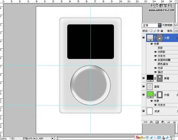178x140 pixels.
Task: Toggle visibility of 描边 effect
Action: pyautogui.click(x=156, y=72)
